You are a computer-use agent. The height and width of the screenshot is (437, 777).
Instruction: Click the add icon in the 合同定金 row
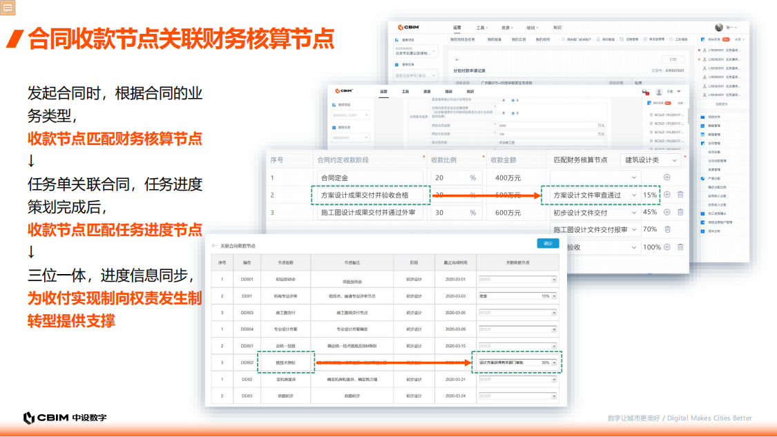coord(666,177)
